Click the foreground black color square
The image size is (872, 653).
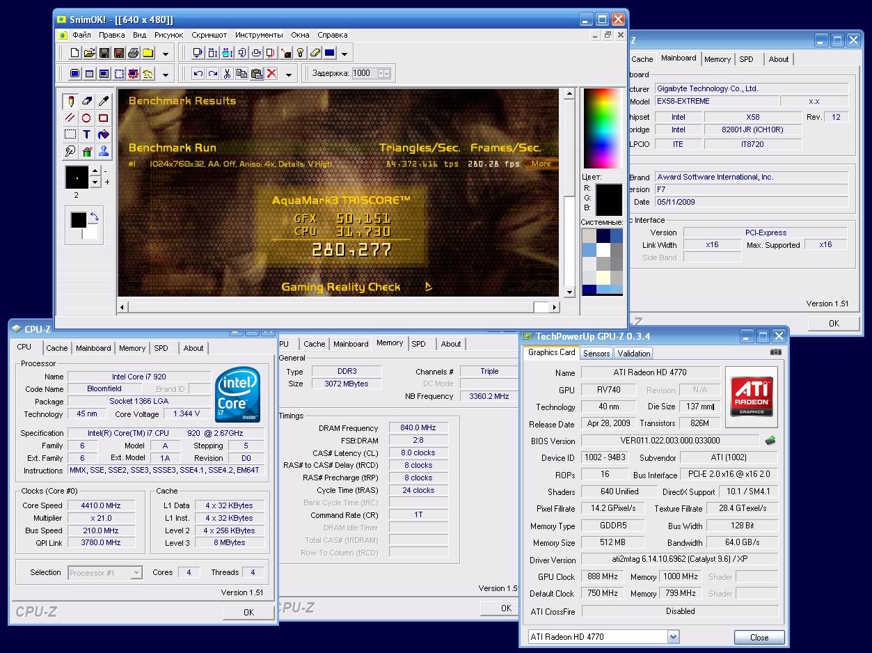tap(79, 221)
